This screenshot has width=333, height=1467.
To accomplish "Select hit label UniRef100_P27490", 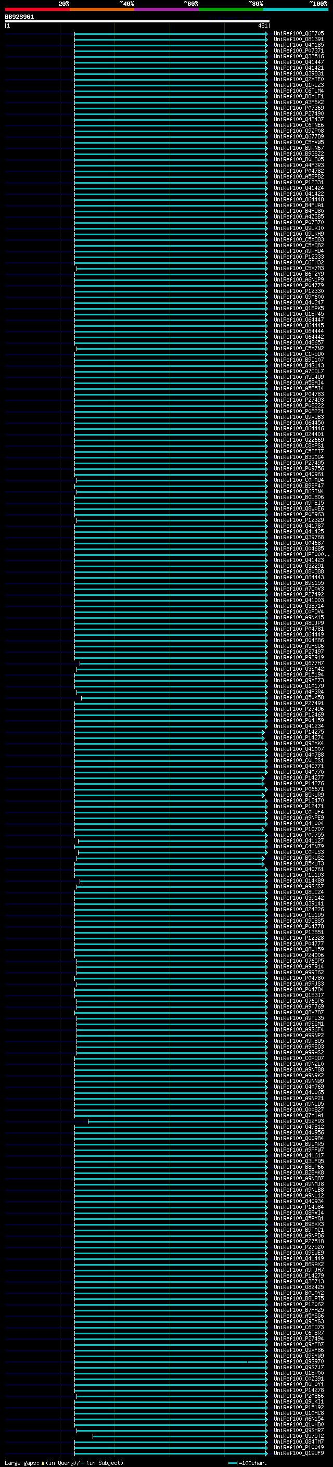I will click(299, 114).
